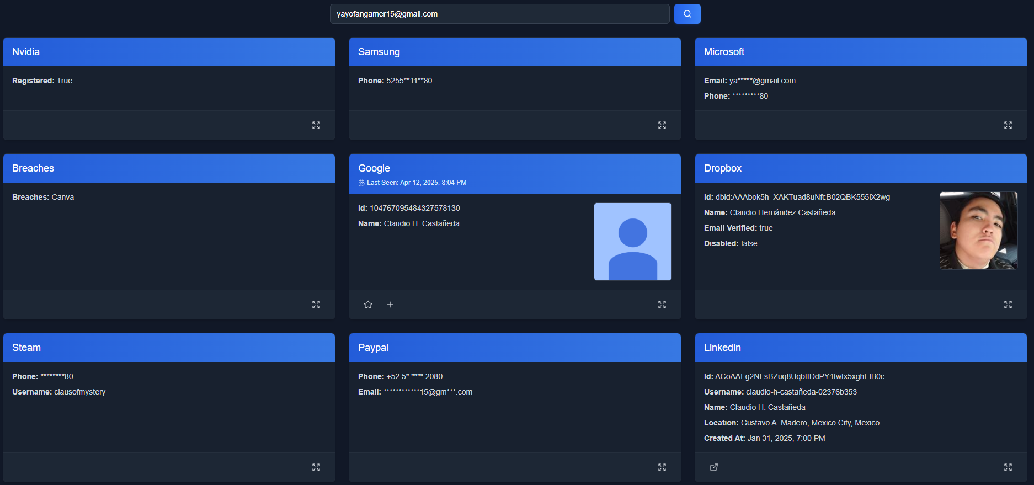
Task: Select the Google card title
Action: tap(374, 168)
